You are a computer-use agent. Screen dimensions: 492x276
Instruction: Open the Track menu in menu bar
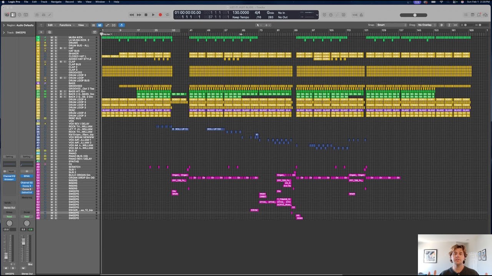coord(44,2)
